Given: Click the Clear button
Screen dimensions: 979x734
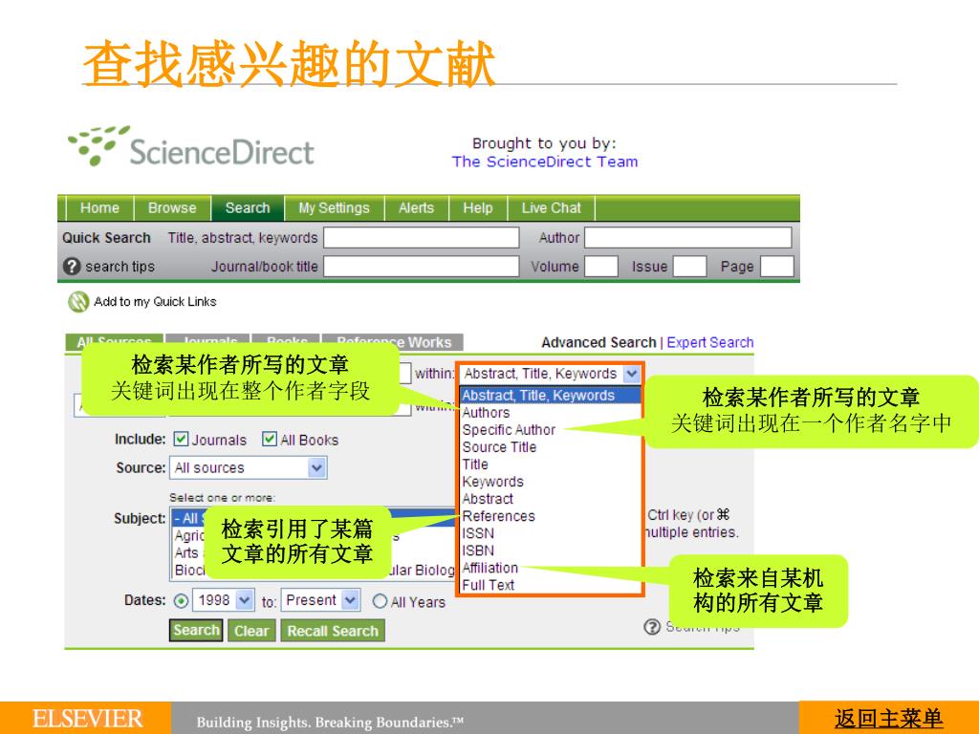Looking at the screenshot, I should (x=251, y=631).
